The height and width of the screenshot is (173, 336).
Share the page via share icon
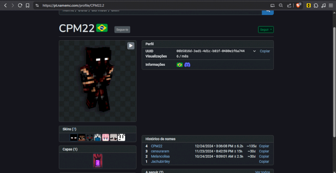(x=289, y=5)
